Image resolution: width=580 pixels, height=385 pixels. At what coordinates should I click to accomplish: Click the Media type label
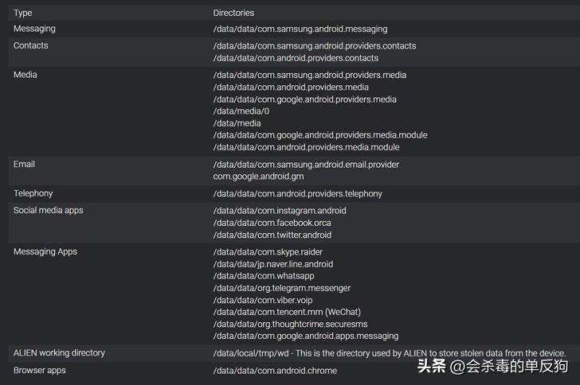pyautogui.click(x=25, y=75)
